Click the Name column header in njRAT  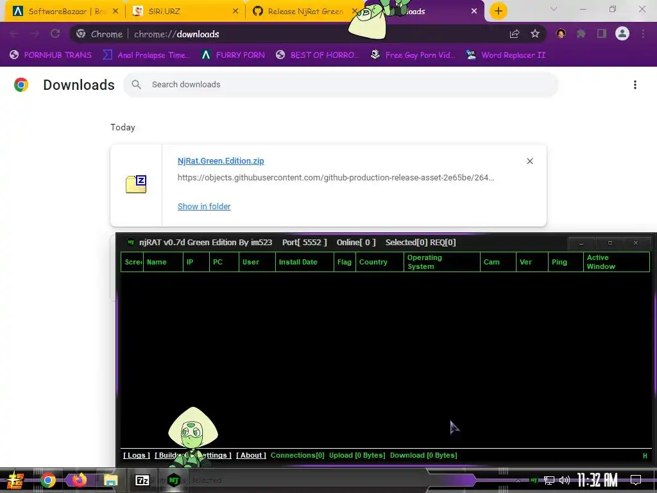click(x=163, y=262)
